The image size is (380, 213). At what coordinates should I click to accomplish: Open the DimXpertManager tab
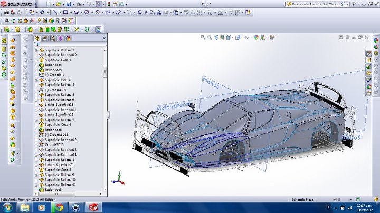pyautogui.click(x=60, y=38)
